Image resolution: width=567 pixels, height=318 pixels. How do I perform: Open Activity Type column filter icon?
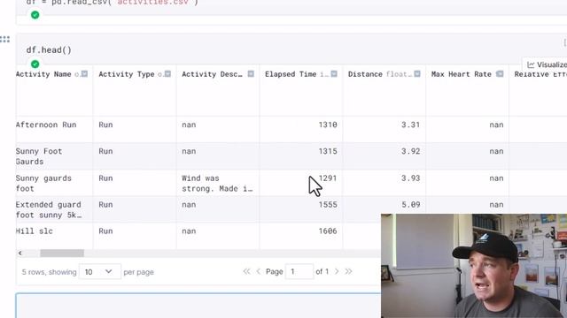[167, 74]
